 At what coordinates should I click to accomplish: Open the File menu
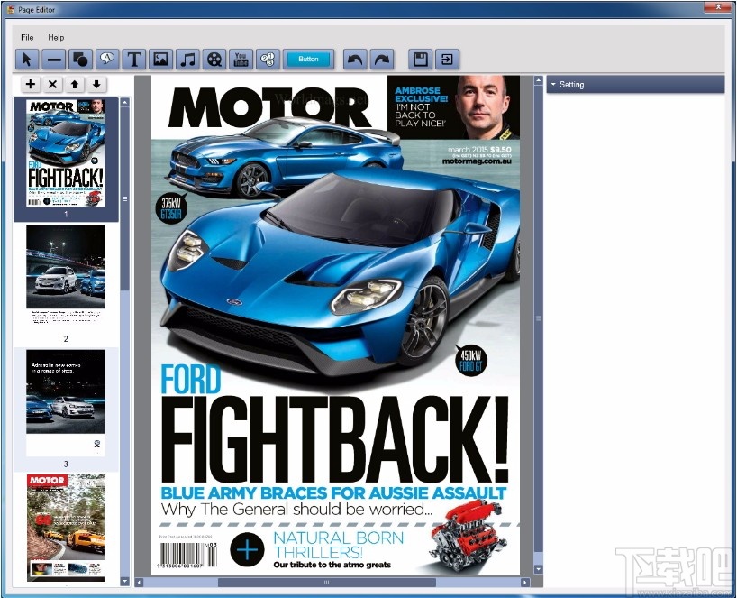pyautogui.click(x=27, y=37)
